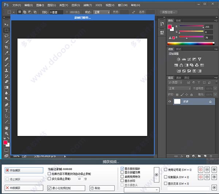Select the Rectangular Marquee tool

click(6, 30)
